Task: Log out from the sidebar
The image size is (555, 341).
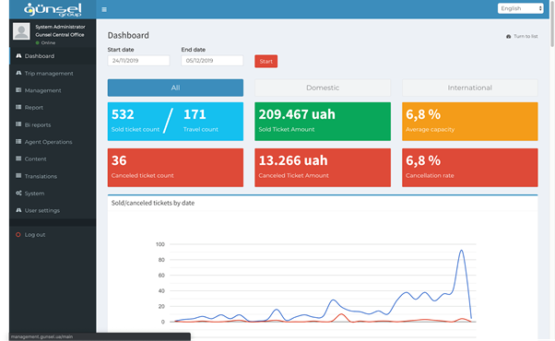Action: pyautogui.click(x=53, y=234)
